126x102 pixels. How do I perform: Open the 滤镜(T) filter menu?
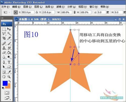click(x=60, y=7)
